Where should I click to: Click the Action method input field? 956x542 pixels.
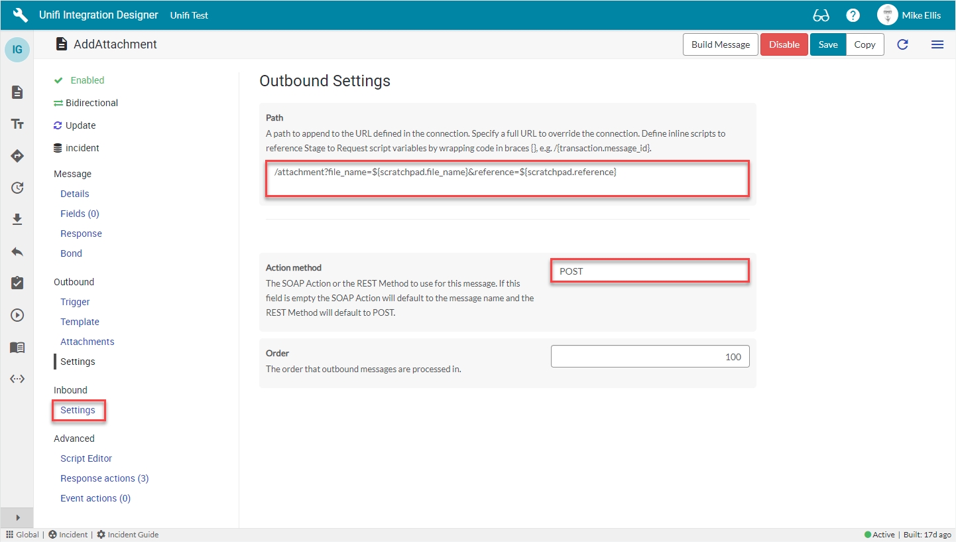(650, 271)
